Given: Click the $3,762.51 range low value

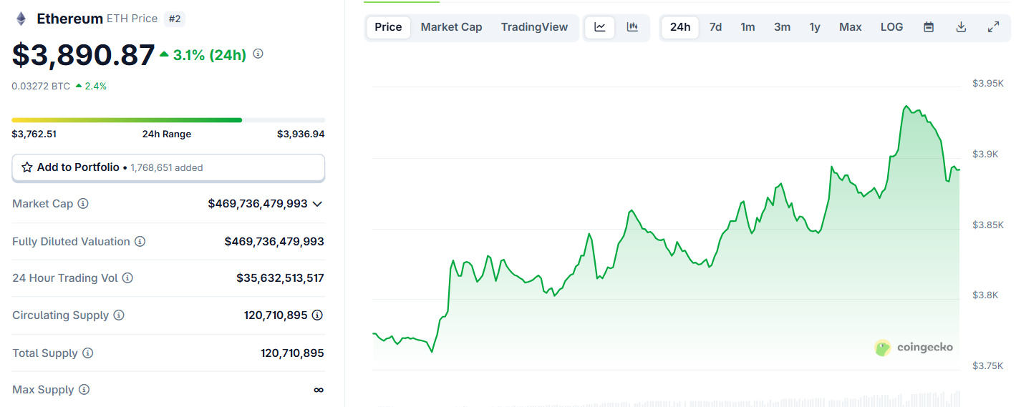Looking at the screenshot, I should click(34, 134).
